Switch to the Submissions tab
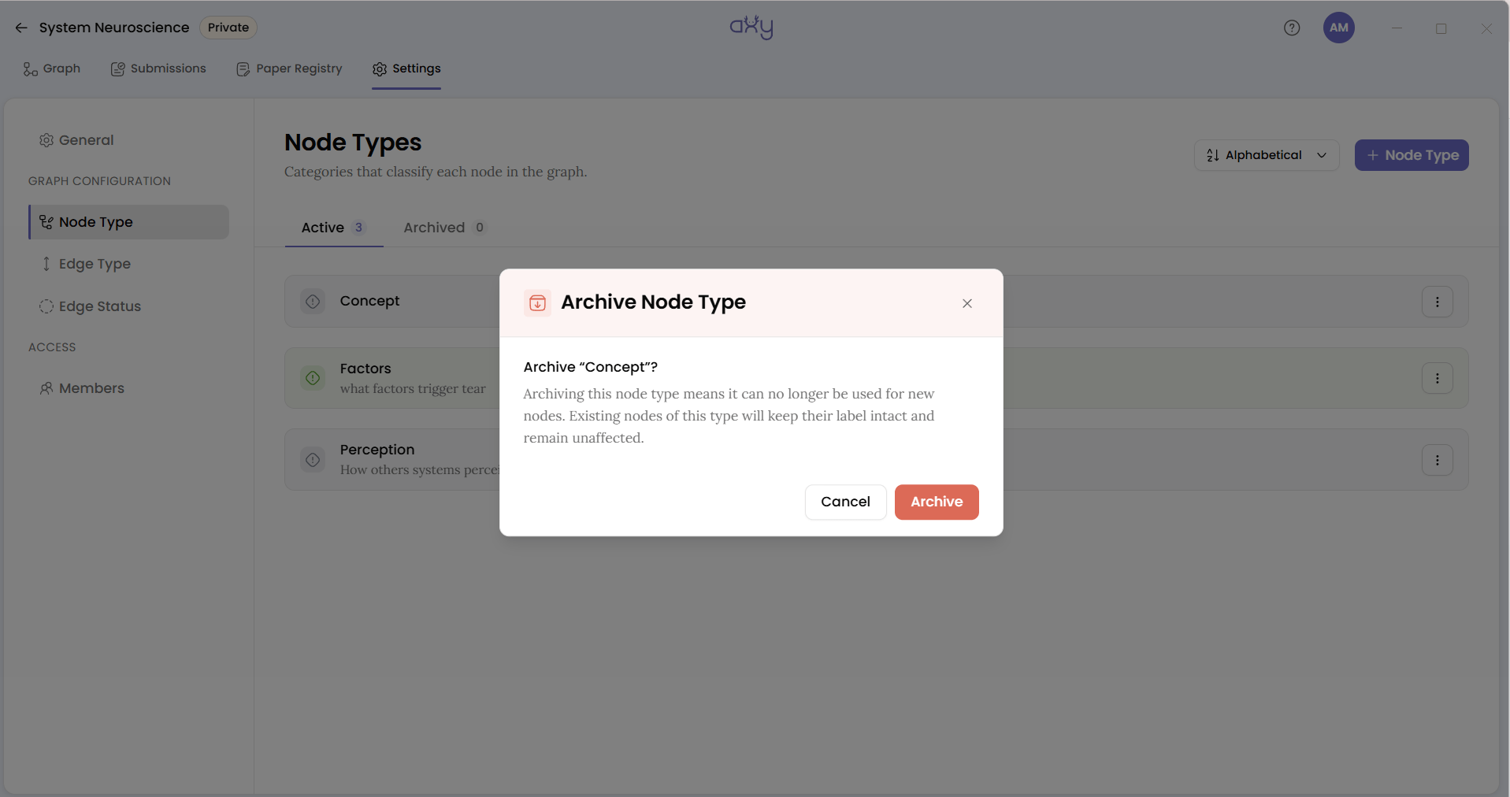The width and height of the screenshot is (1510, 797). click(x=158, y=69)
